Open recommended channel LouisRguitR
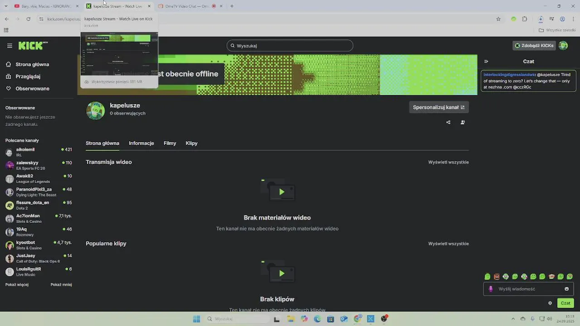580x326 pixels. pos(39,272)
